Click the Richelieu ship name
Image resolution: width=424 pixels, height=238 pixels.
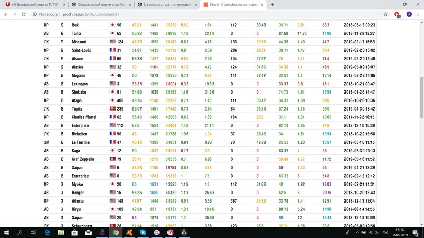pos(79,134)
